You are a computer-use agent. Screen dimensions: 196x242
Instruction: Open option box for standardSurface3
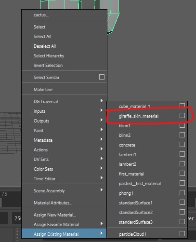point(182,221)
